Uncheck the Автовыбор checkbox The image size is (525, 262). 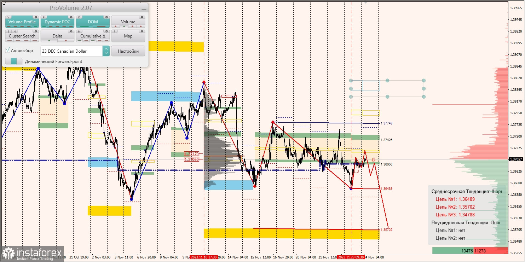[8, 51]
